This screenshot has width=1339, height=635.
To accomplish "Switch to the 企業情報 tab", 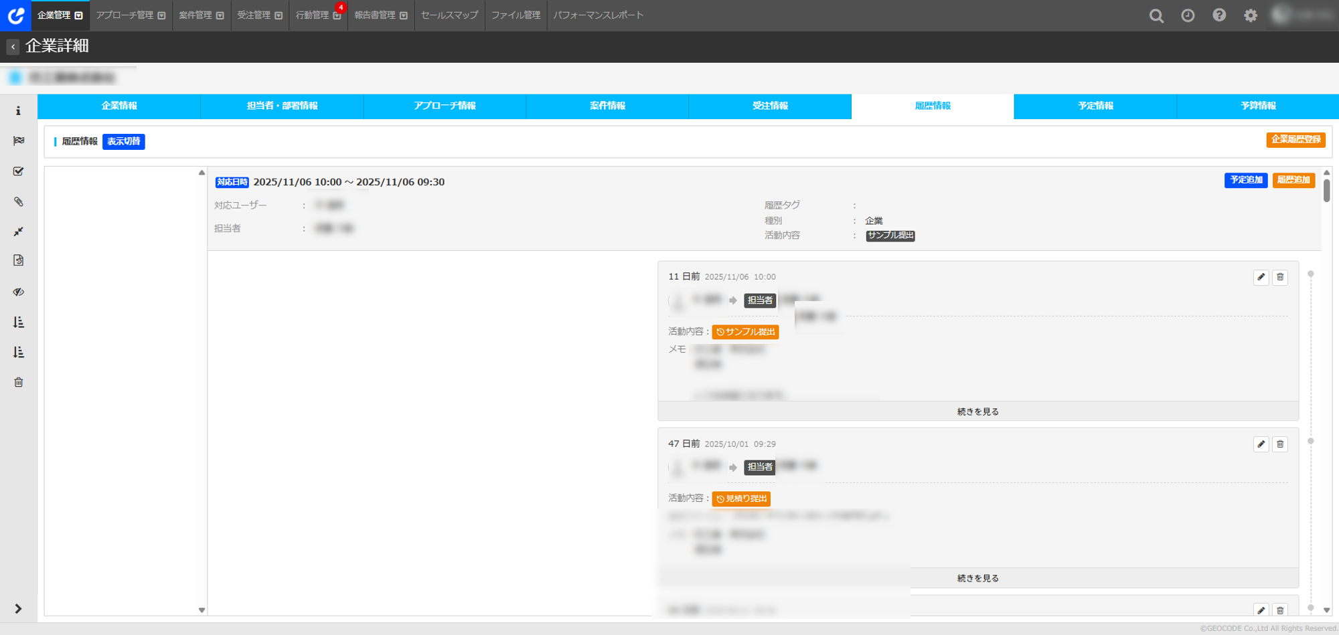I will [119, 106].
